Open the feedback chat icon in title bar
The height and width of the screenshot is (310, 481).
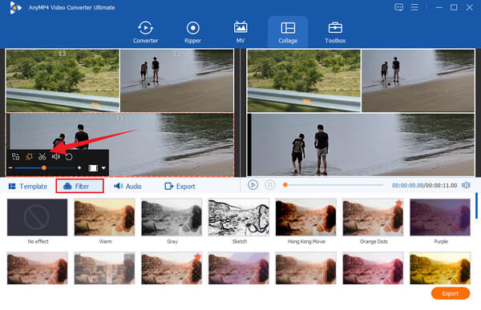[398, 7]
